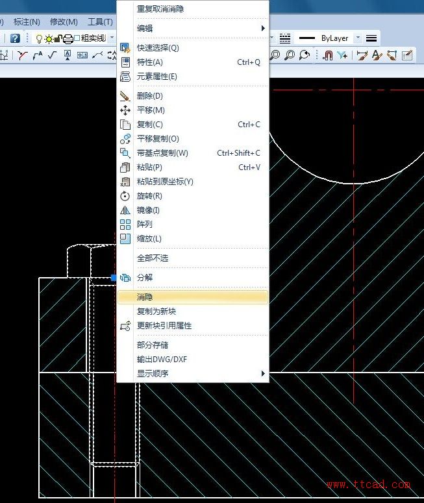The width and height of the screenshot is (424, 503).
Task: Choose 复制(C) copy command
Action: [x=193, y=125]
